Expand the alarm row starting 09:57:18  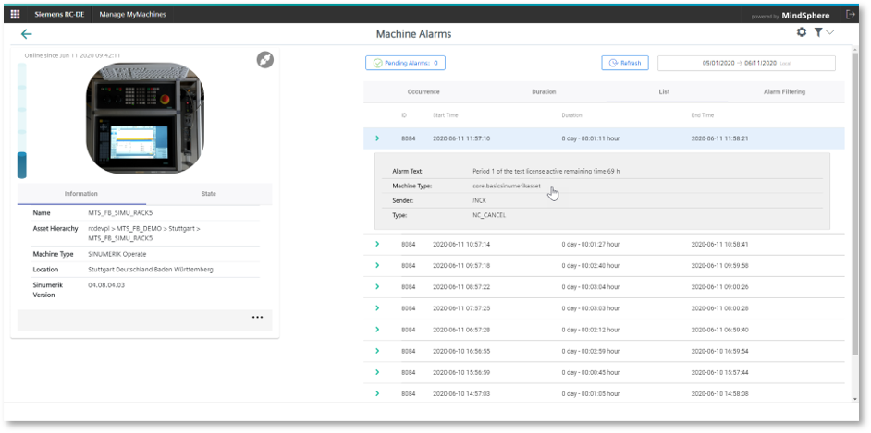(377, 266)
